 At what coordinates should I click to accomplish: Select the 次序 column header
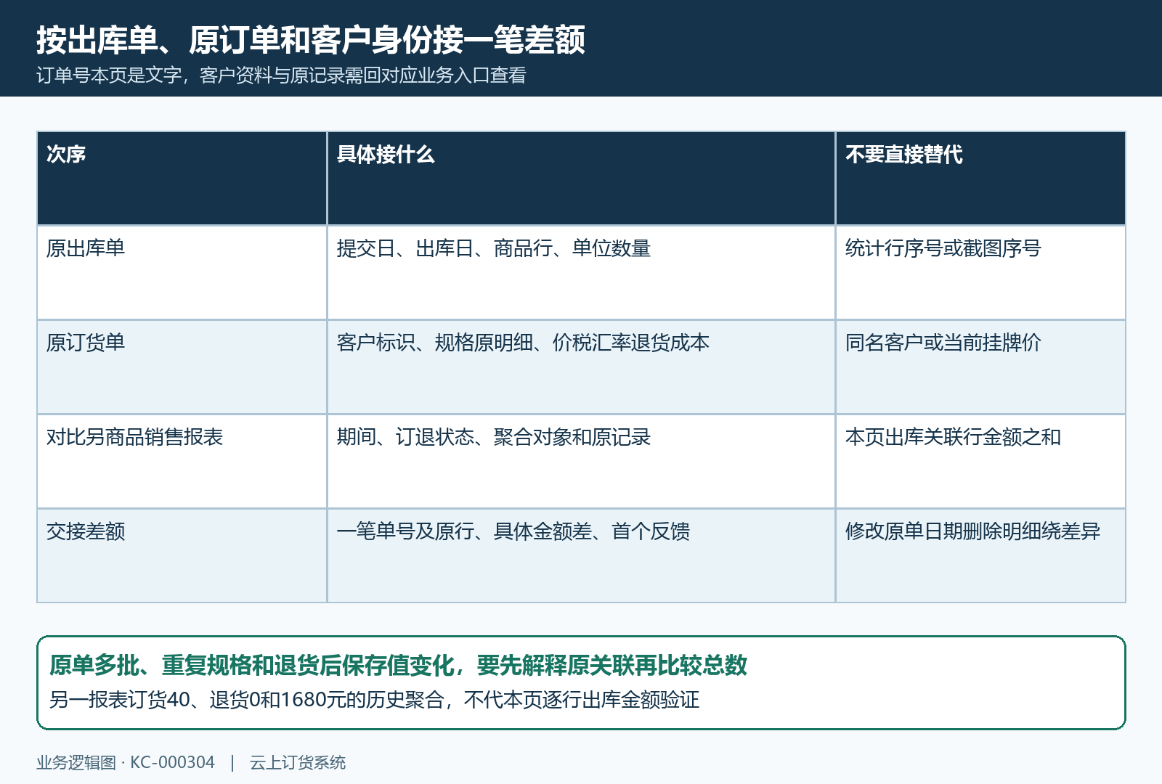182,178
